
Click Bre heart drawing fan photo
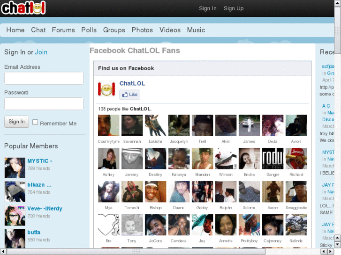108,225
